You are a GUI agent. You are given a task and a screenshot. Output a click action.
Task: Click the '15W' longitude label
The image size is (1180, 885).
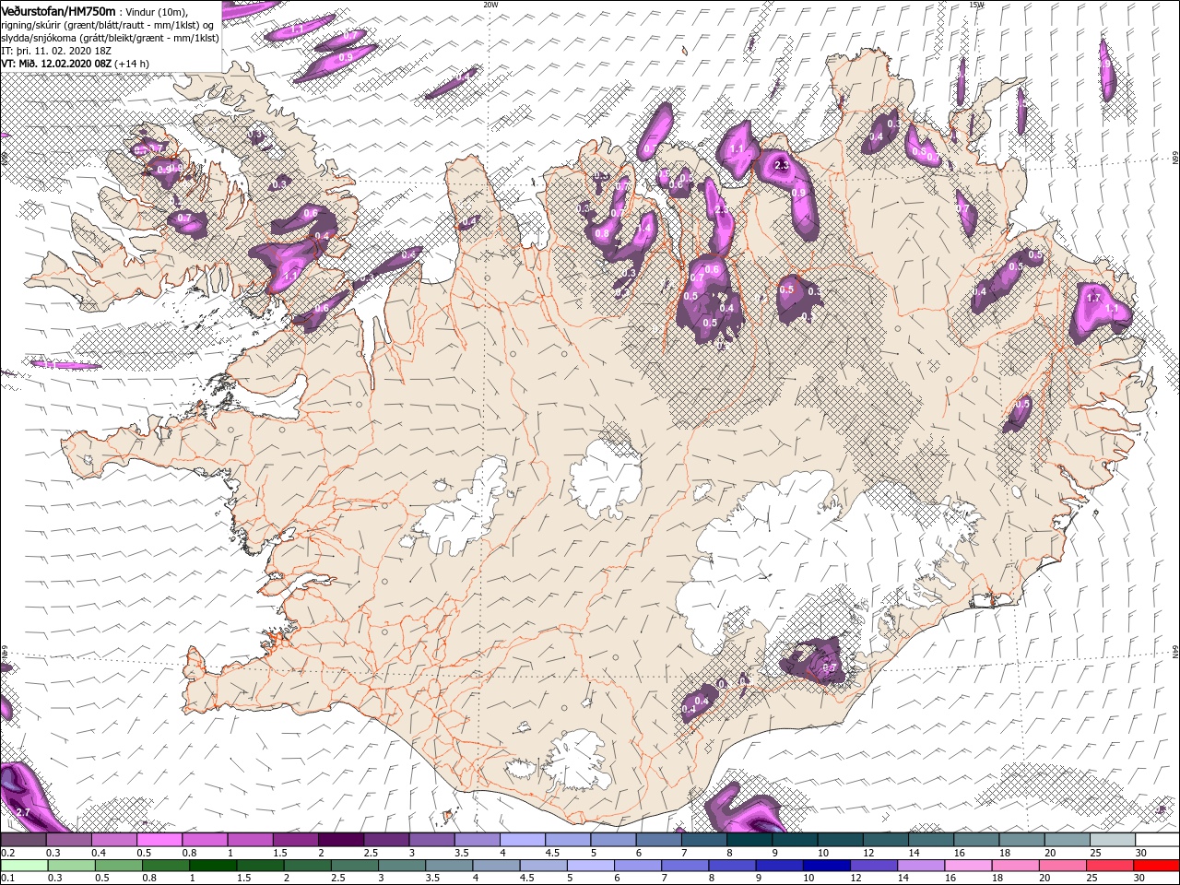click(977, 5)
